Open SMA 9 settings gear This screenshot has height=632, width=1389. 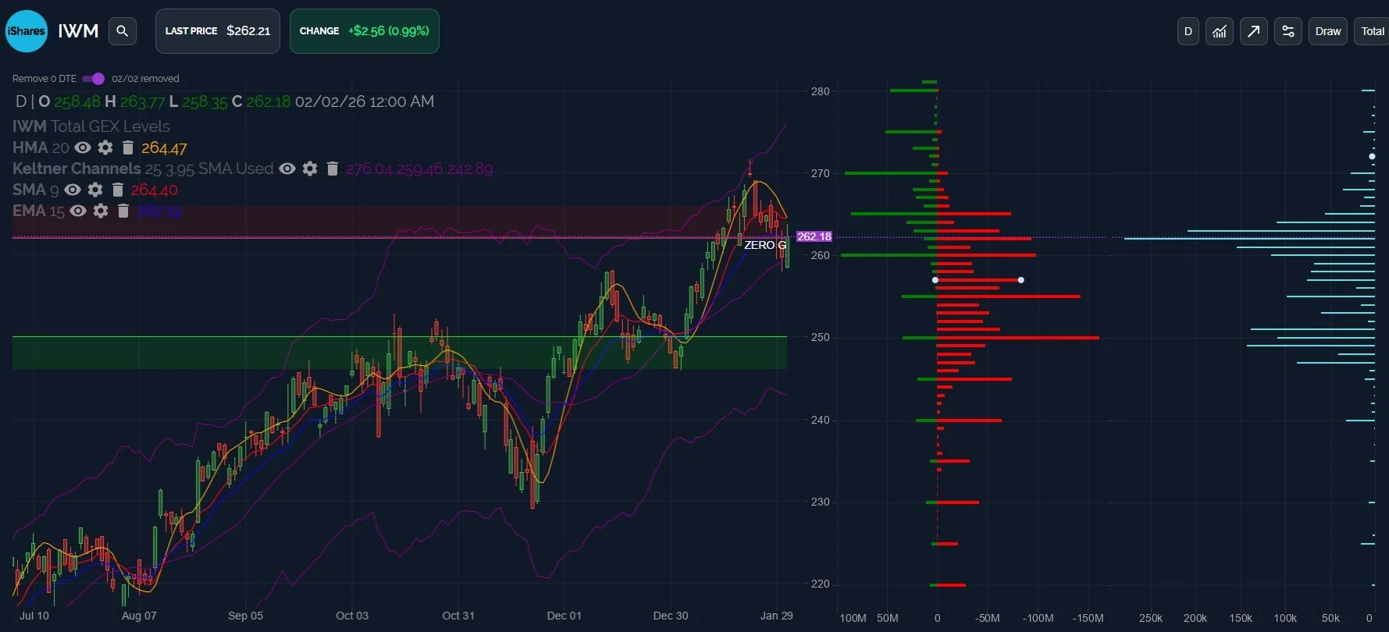coord(95,190)
